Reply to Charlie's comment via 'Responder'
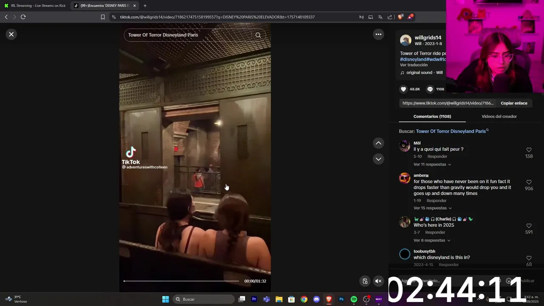The width and height of the screenshot is (544, 306). (435, 232)
